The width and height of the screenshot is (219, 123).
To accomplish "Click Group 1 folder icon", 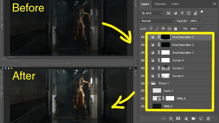I will click(153, 83).
